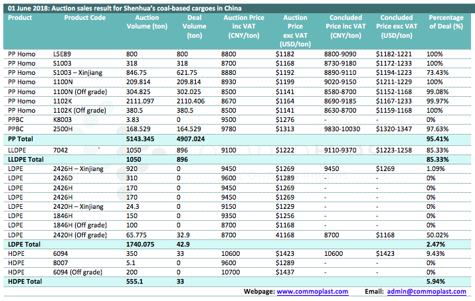Click the LLDPE product code 7042

60,150
